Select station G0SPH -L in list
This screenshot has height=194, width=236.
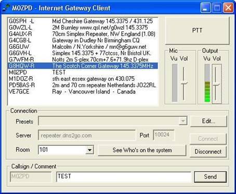(x=83, y=21)
